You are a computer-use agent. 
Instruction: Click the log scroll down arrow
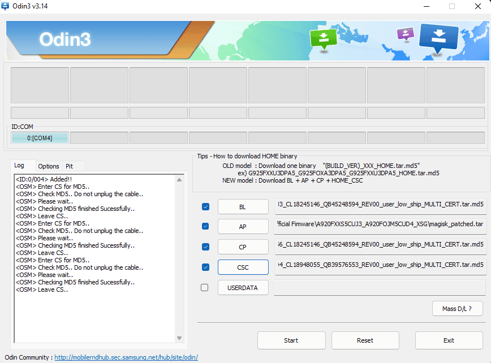tap(179, 338)
